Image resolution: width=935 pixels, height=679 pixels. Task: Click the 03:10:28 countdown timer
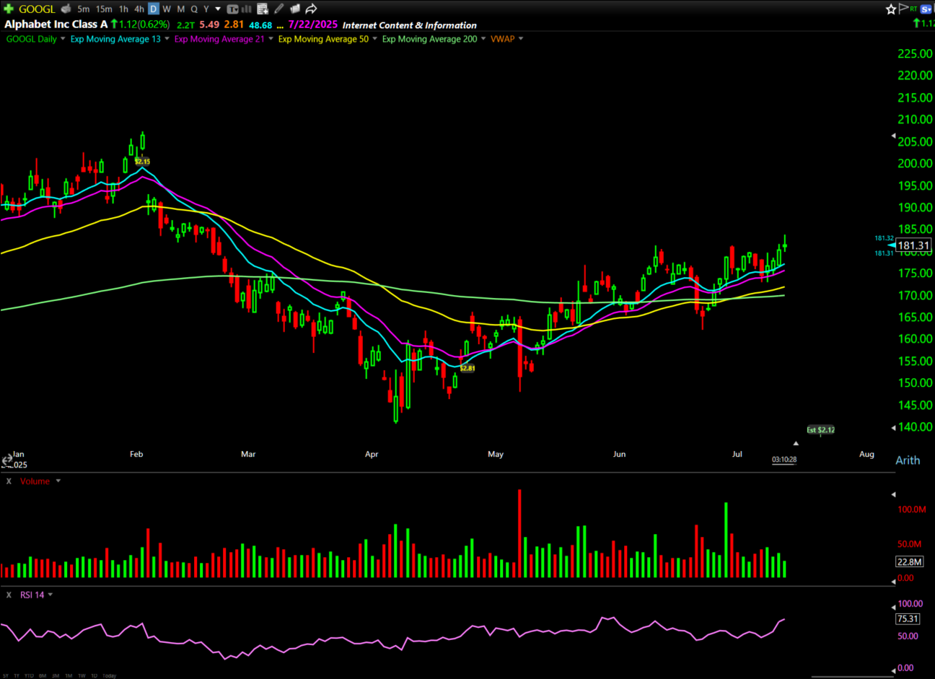click(x=784, y=460)
